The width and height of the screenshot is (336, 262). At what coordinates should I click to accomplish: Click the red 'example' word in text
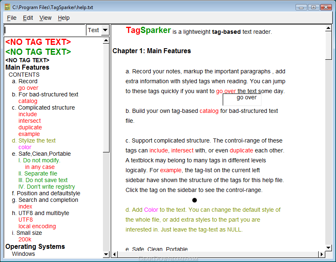coord(171,170)
